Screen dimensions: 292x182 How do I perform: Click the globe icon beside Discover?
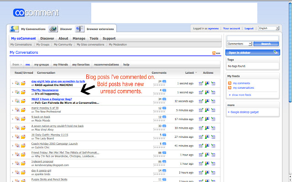tap(53, 29)
